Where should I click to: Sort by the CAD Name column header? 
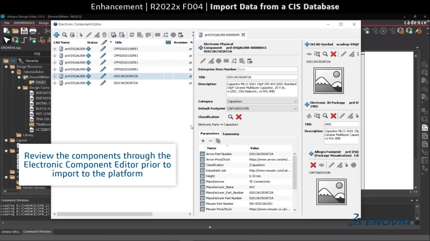click(x=62, y=42)
